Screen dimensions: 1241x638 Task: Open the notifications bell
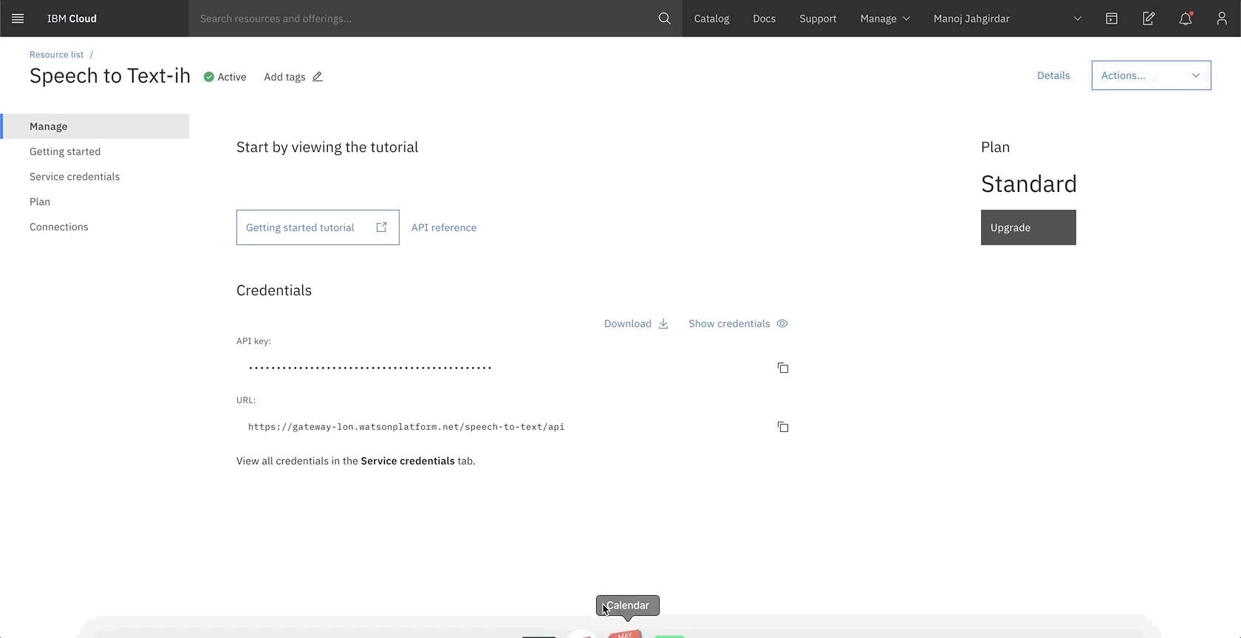(x=1185, y=18)
